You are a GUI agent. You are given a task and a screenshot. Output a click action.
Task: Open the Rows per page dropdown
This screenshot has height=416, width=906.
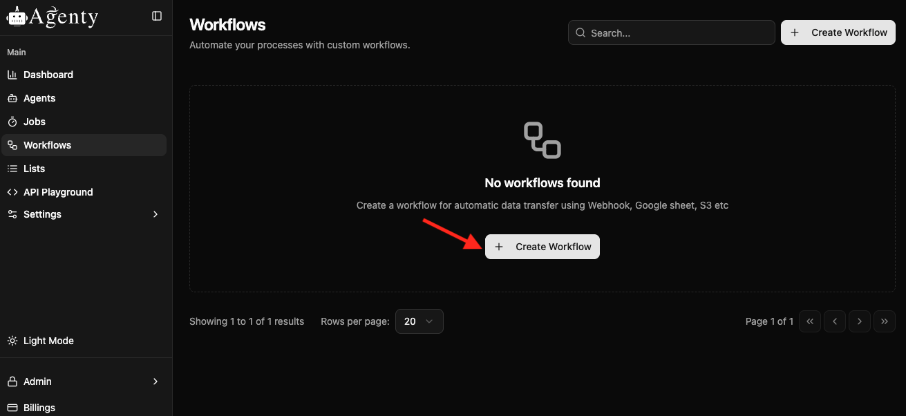pos(419,321)
